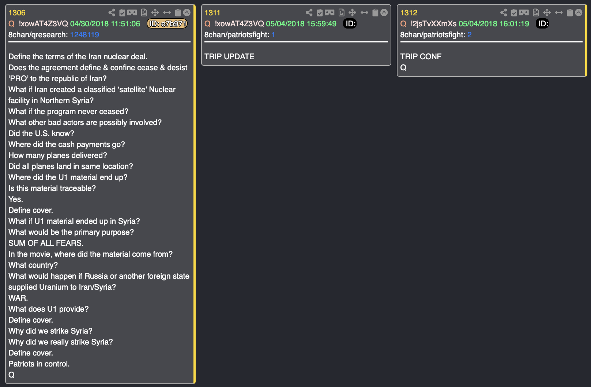Click the Q signature under TRIP CONF

tap(403, 68)
